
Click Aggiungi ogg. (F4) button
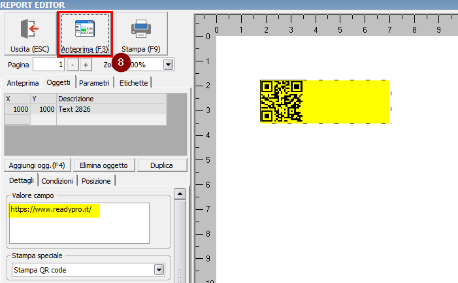[37, 165]
